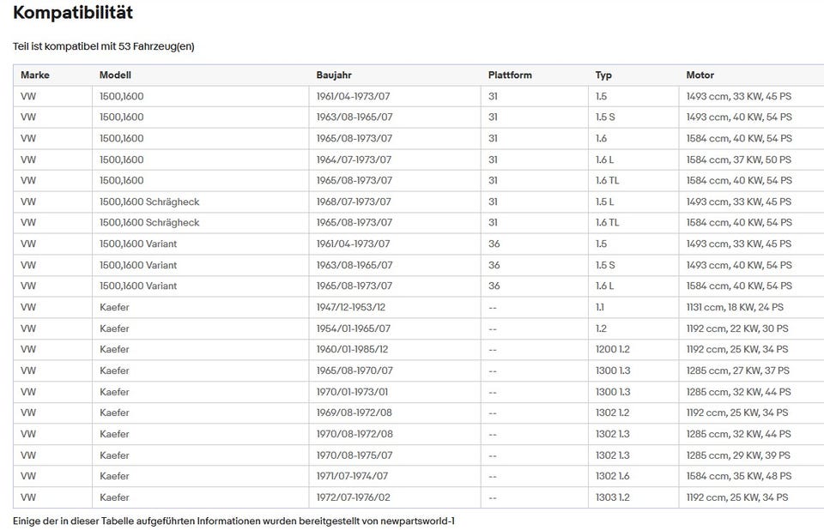Select Plattform '36' in the 1963/08-1965/07 row
Image resolution: width=824 pixels, height=530 pixels.
(x=494, y=265)
